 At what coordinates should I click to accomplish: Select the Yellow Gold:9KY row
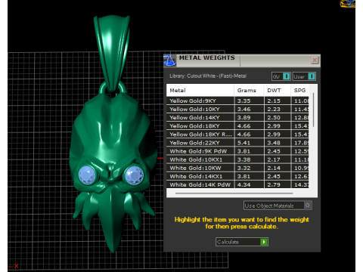click(x=237, y=100)
